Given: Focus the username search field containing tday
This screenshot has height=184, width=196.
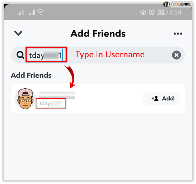Looking at the screenshot, I should click(46, 55).
